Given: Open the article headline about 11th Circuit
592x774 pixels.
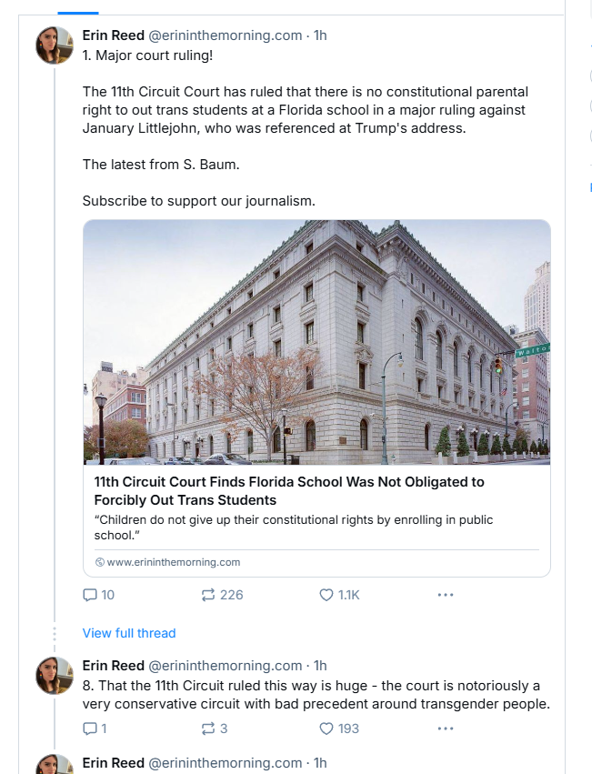Looking at the screenshot, I should tap(289, 490).
